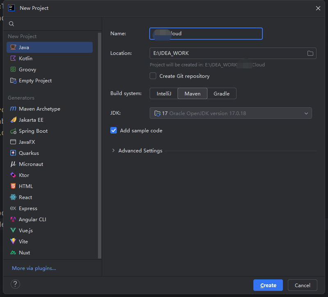Close the New Project dialog
Image resolution: width=328 pixels, height=297 pixels.
[318, 8]
